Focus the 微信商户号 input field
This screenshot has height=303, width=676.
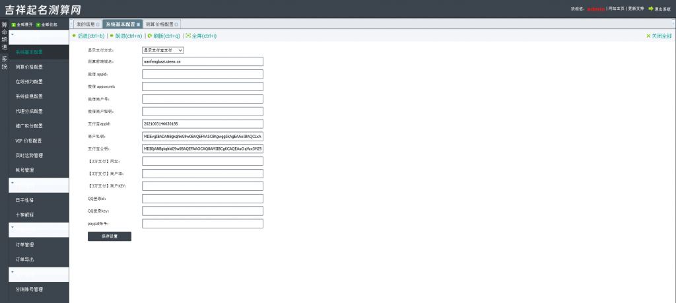tap(203, 99)
